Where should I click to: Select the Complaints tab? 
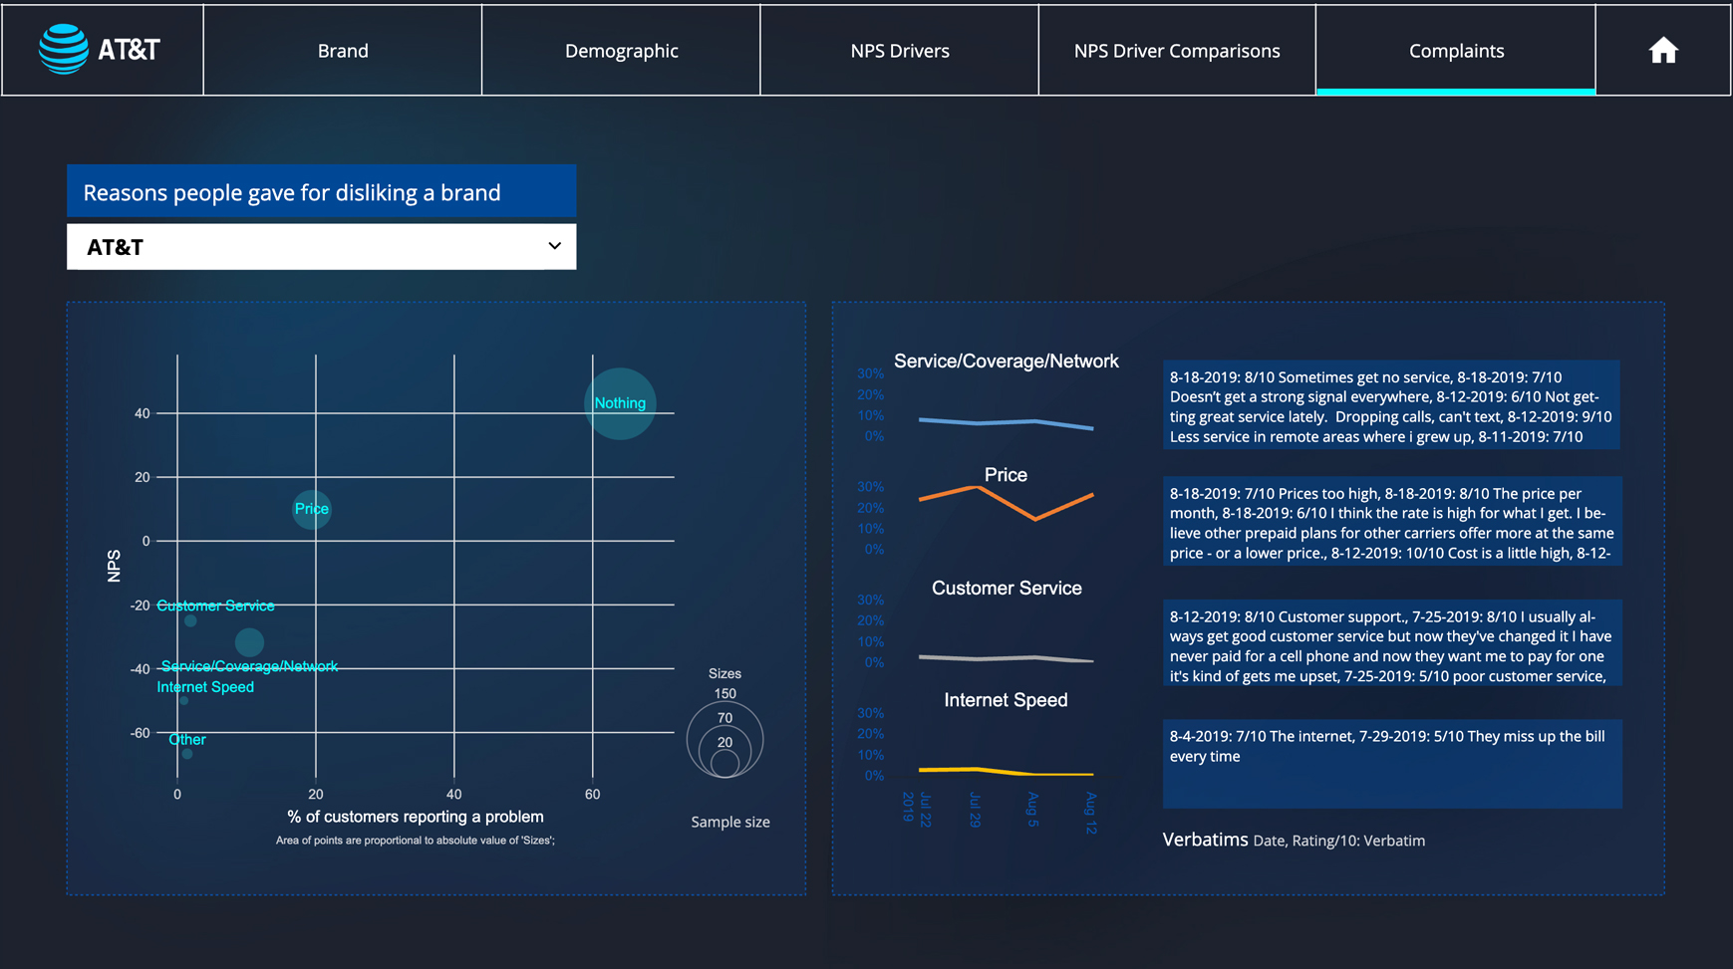click(x=1456, y=50)
